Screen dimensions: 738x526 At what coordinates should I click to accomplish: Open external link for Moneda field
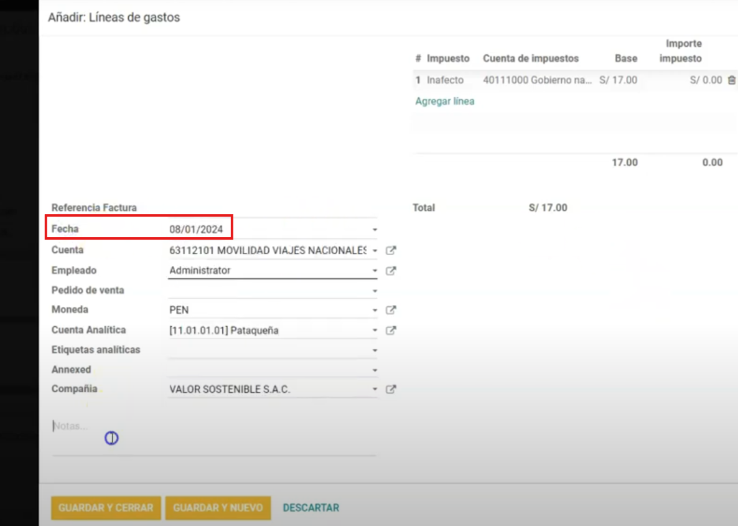(391, 310)
